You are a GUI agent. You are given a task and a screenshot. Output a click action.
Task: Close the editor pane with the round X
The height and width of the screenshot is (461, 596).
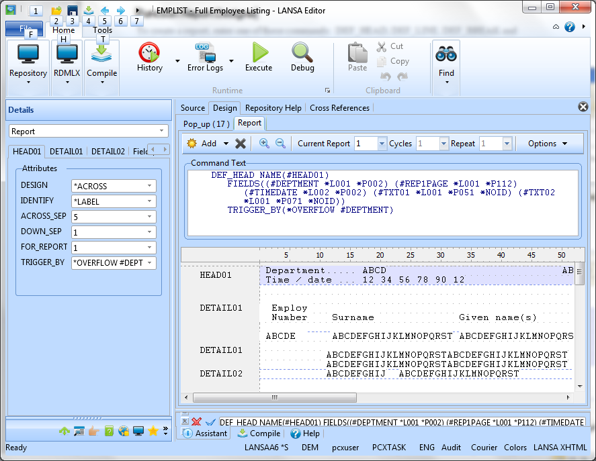point(583,107)
